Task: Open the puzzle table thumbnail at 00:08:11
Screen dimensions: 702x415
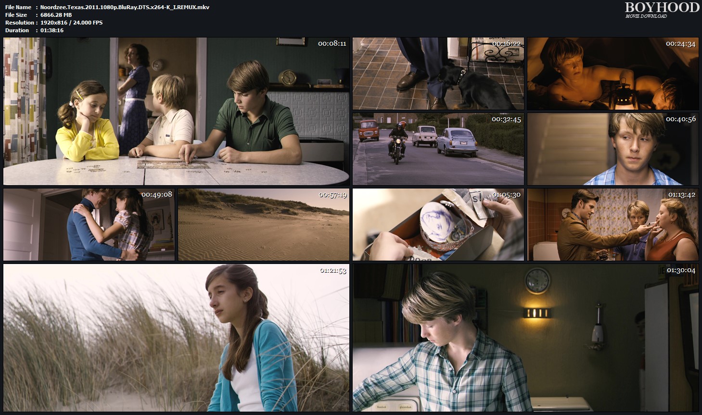Action: [176, 111]
